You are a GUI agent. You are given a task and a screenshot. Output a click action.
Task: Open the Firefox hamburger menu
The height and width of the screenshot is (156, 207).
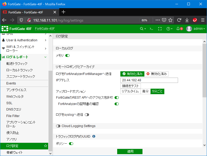tap(203, 20)
